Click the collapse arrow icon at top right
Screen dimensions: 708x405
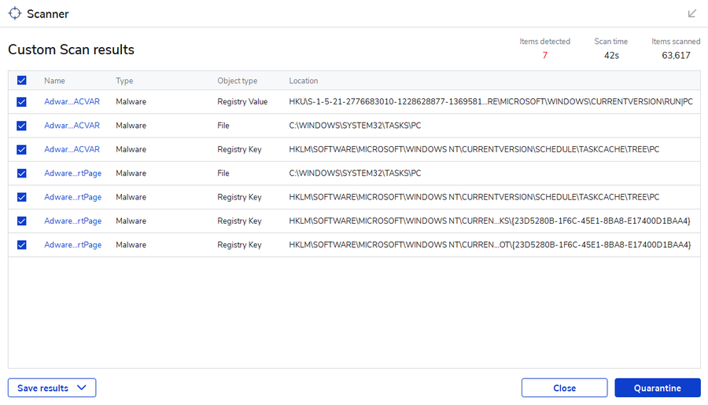pos(692,13)
